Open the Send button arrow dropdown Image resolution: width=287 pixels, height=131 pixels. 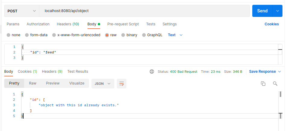tap(277, 11)
